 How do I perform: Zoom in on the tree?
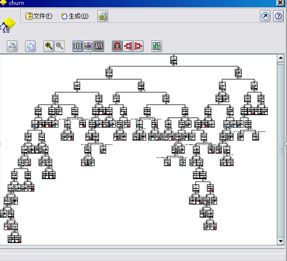click(x=49, y=46)
